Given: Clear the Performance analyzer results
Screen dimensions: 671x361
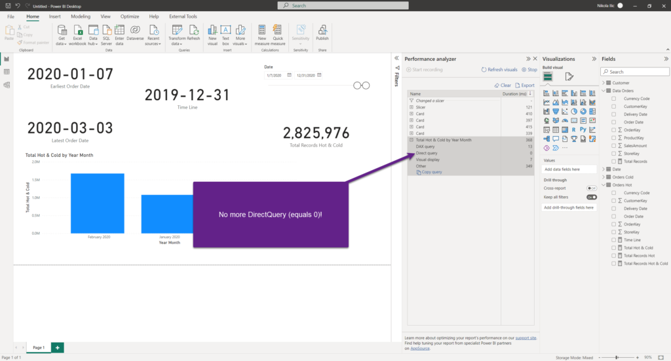Looking at the screenshot, I should tap(503, 86).
